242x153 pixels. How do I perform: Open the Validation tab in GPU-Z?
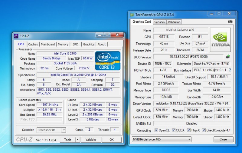[174, 22]
